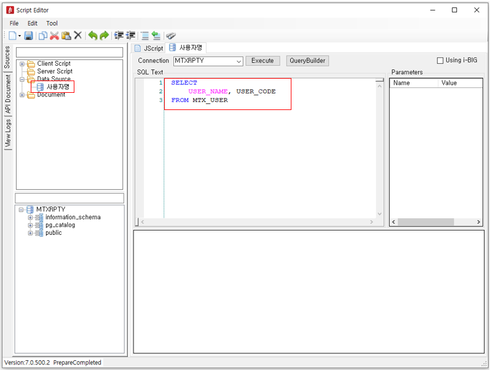
Task: Decrease indent with the outdent icon
Action: [130, 36]
